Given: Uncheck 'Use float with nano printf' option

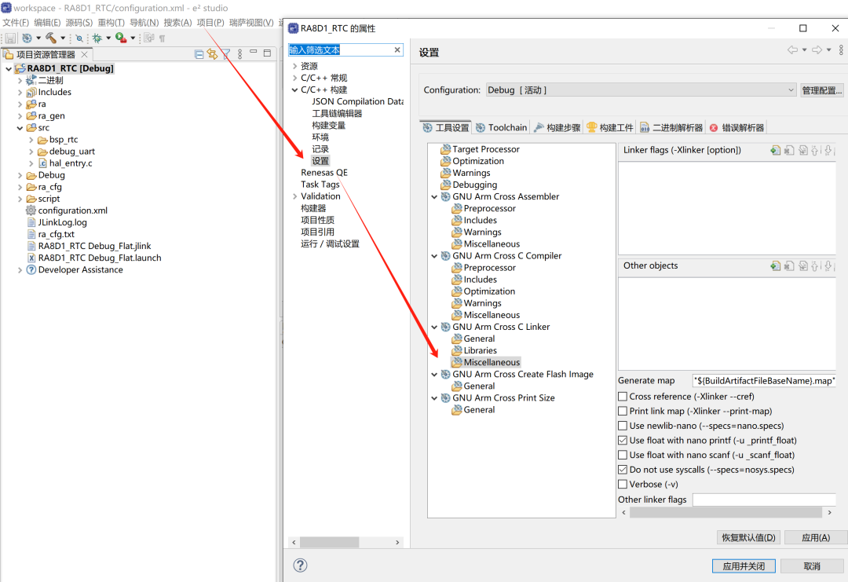Looking at the screenshot, I should [x=622, y=440].
